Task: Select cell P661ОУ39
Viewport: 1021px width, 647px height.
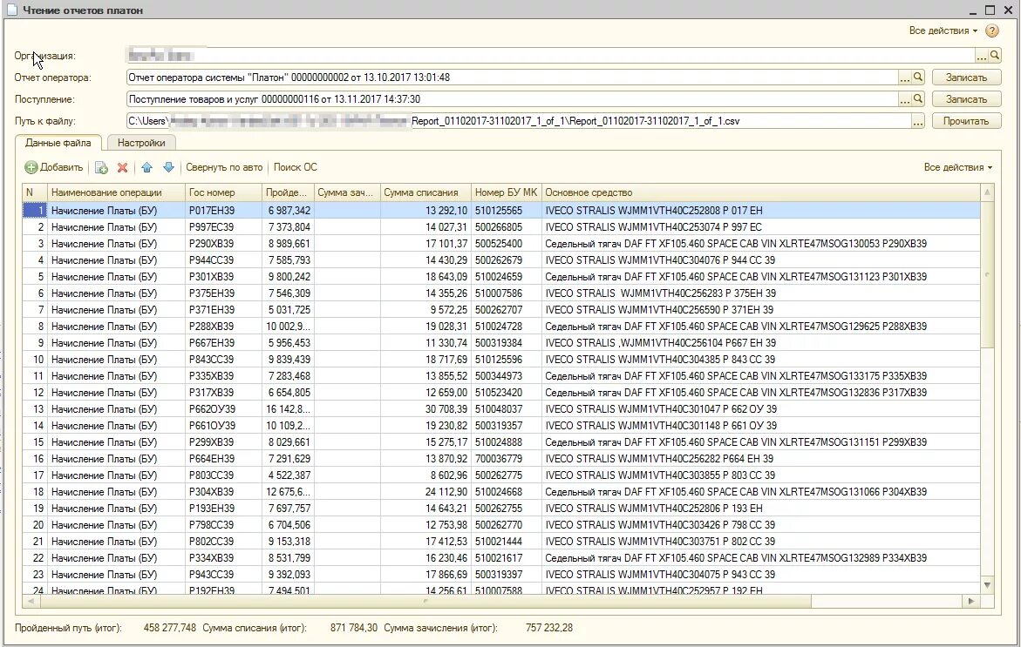Action: (x=223, y=426)
